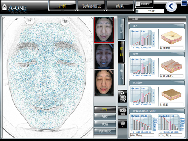This screenshot has width=188, height=141.
Task: Open the 结果 results tab
Action: tap(120, 6)
